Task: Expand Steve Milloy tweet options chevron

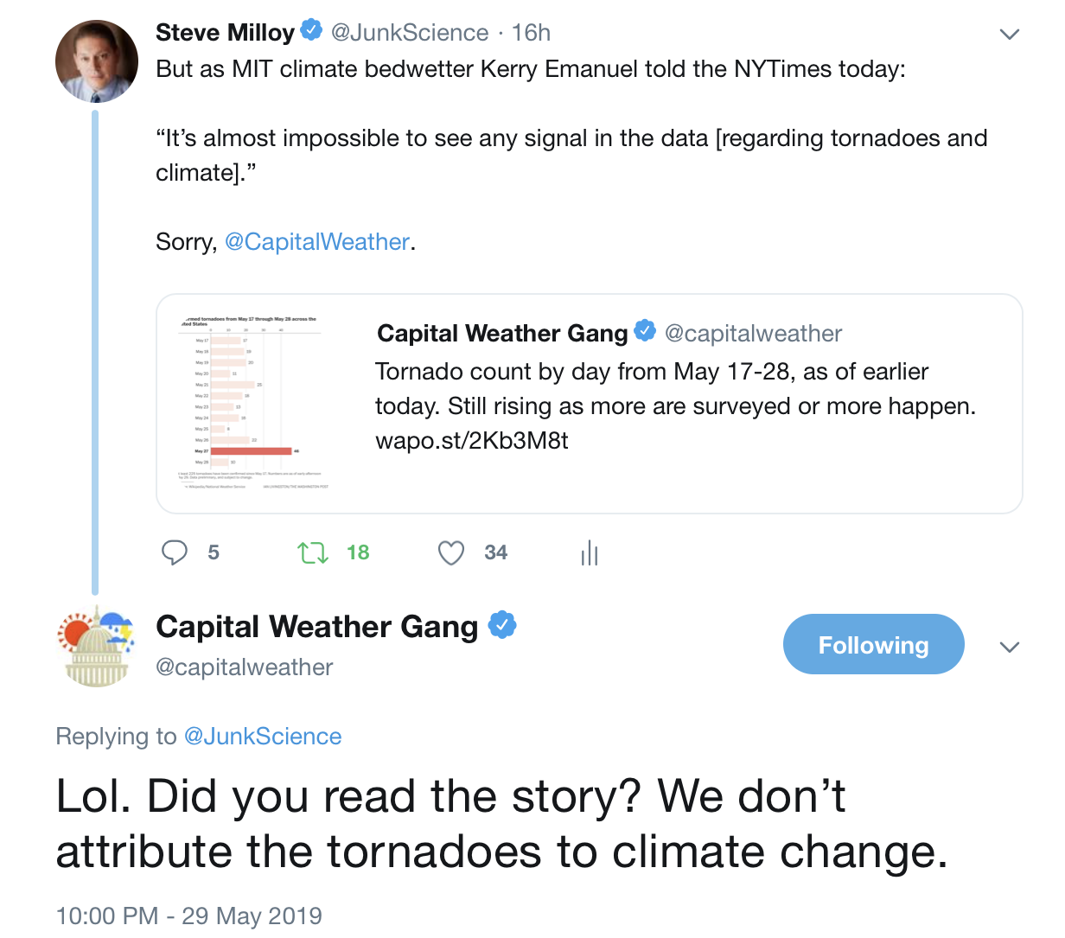Action: 1009,35
